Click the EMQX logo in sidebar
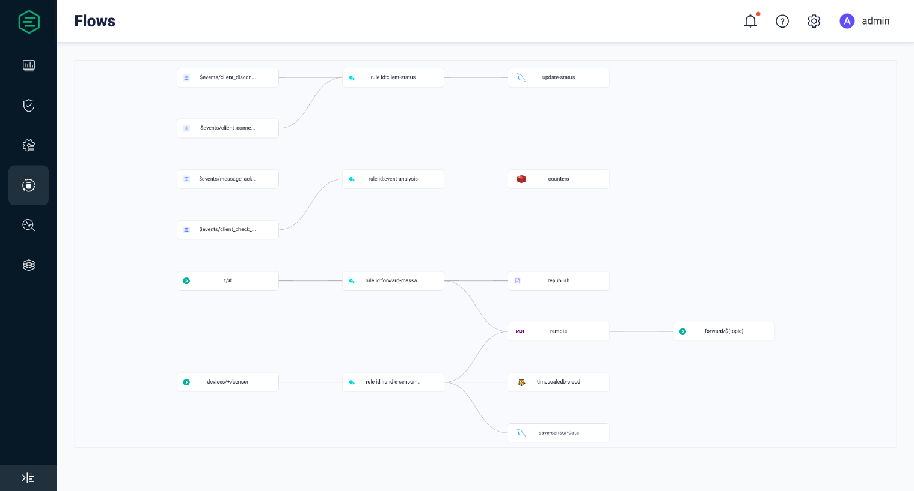914x491 pixels. click(x=29, y=22)
